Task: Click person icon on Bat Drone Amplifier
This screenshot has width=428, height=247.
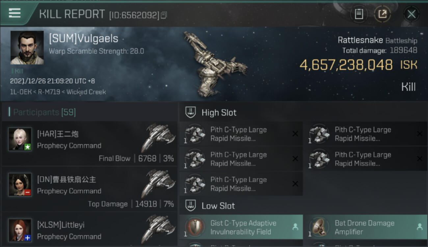Action: (x=419, y=227)
